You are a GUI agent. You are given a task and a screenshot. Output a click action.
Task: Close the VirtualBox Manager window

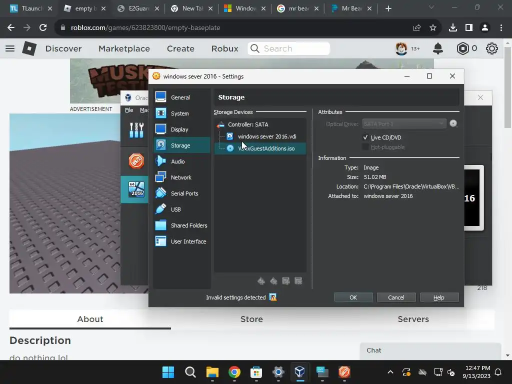click(480, 97)
